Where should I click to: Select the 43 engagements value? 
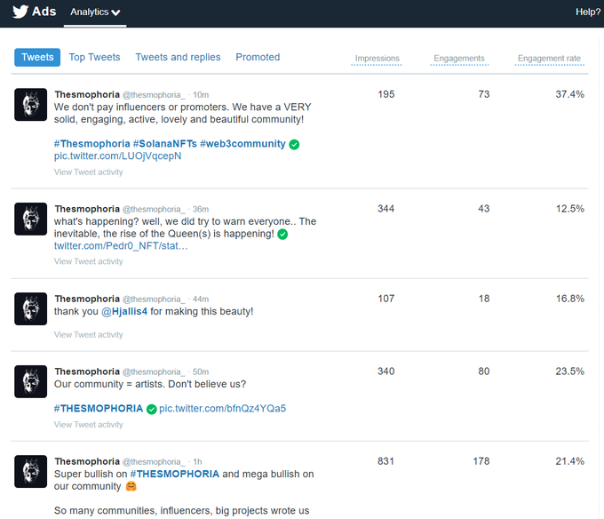coord(484,209)
